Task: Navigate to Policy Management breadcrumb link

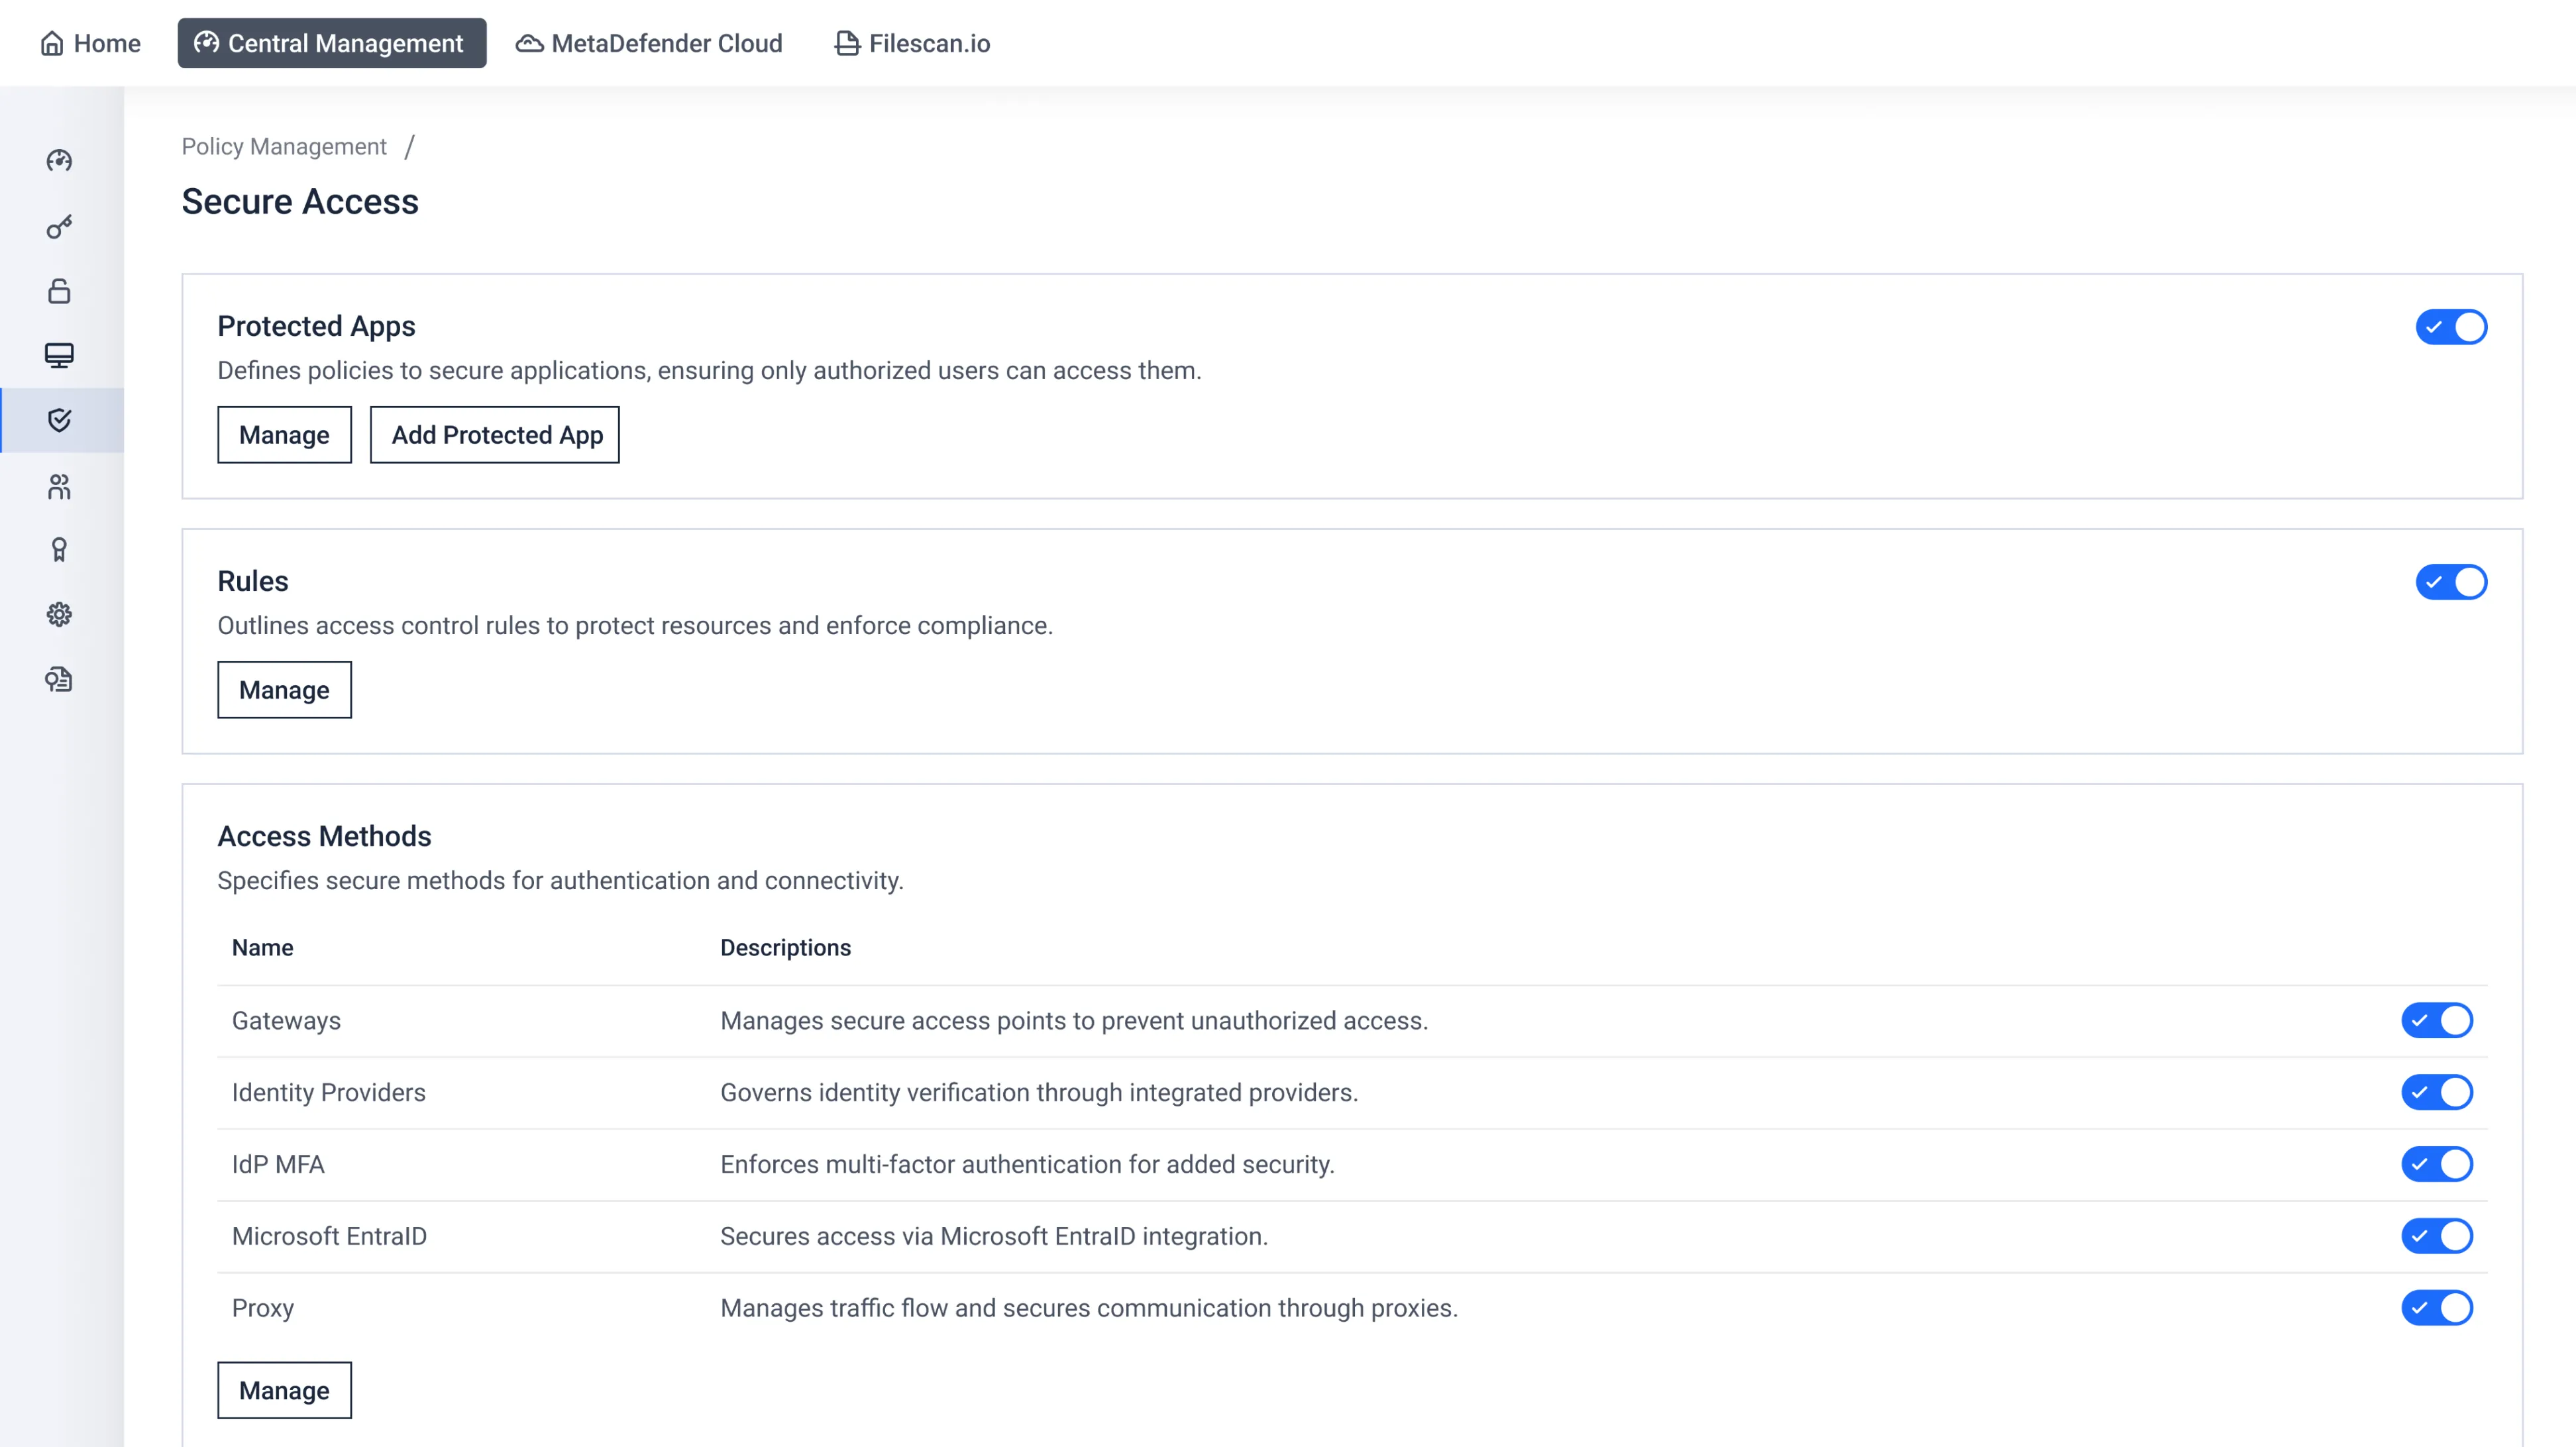Action: click(x=284, y=147)
